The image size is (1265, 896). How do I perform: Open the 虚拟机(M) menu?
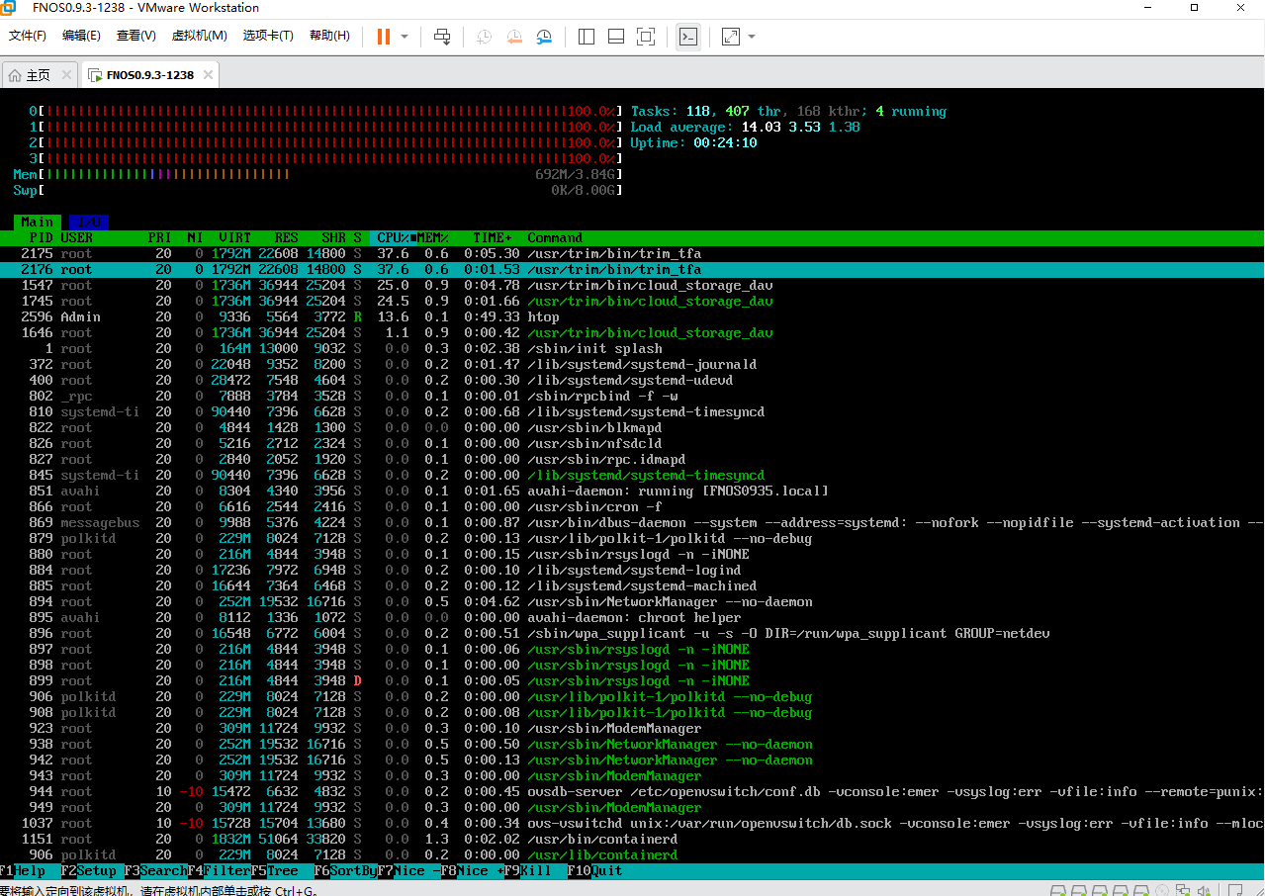coord(200,36)
